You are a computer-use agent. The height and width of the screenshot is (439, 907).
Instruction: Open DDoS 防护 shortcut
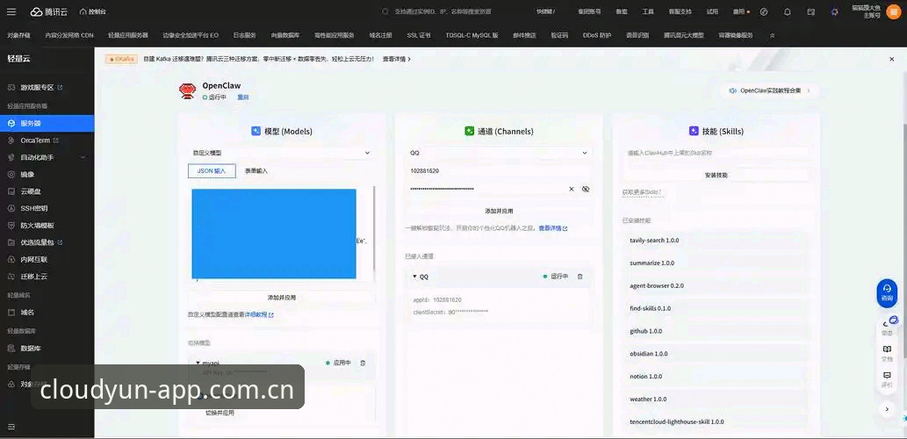click(597, 35)
